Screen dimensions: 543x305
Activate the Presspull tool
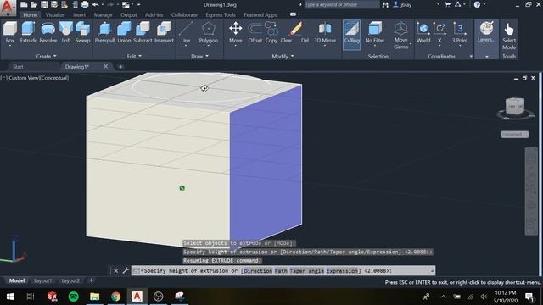click(104, 32)
